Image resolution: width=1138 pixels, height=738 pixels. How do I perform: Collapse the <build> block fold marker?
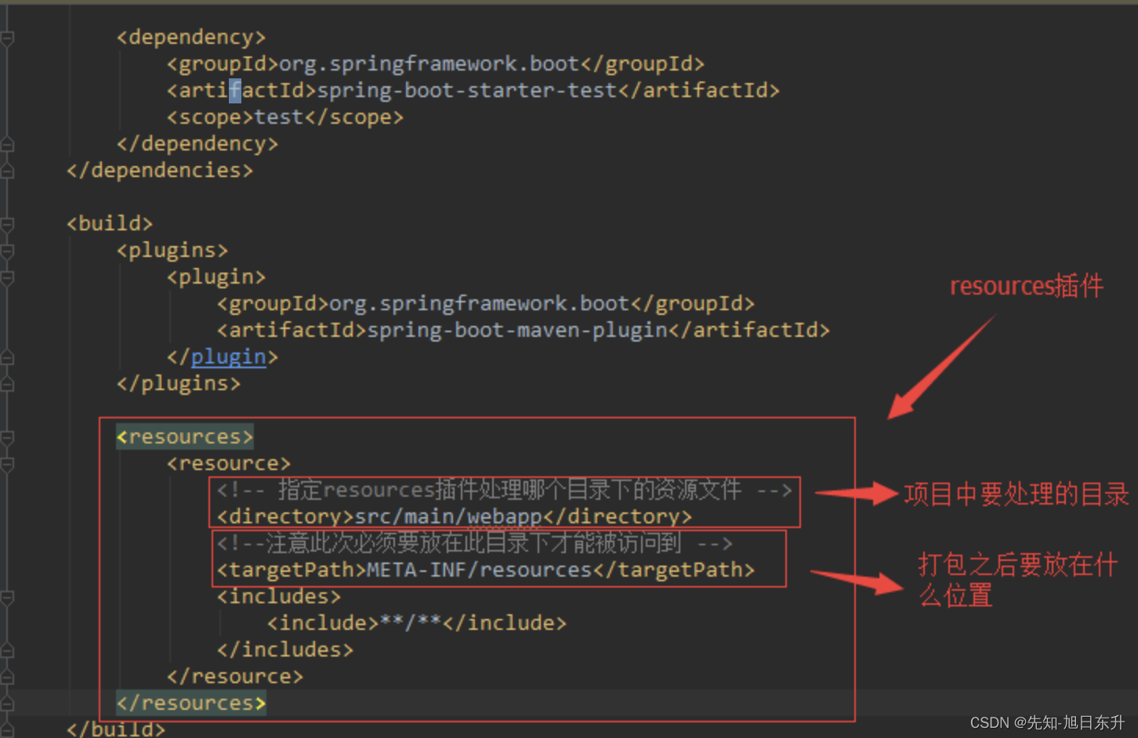click(7, 224)
